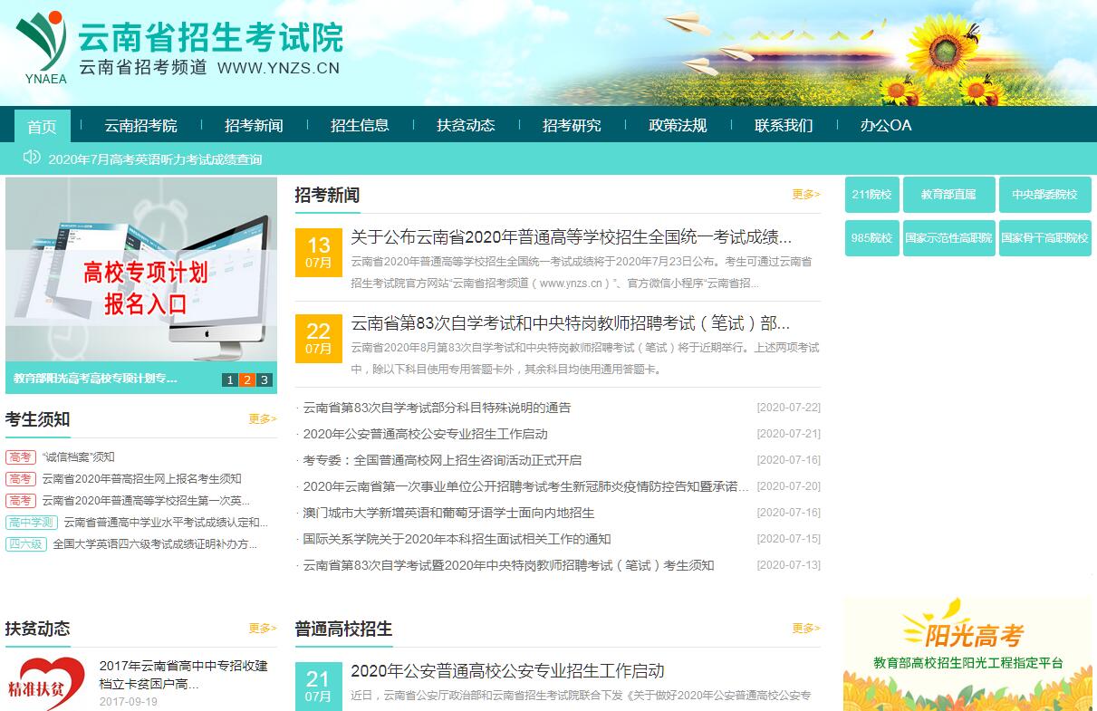
Task: Click the speaker announcement icon
Action: (32, 158)
